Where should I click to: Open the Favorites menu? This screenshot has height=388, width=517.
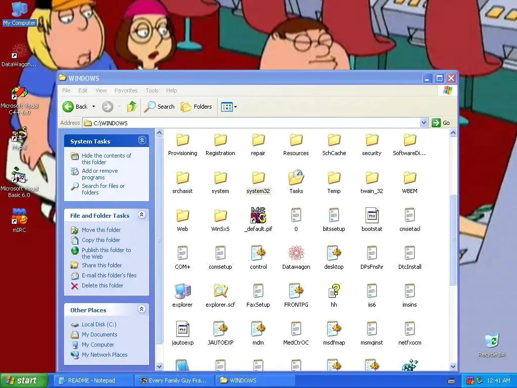(126, 90)
